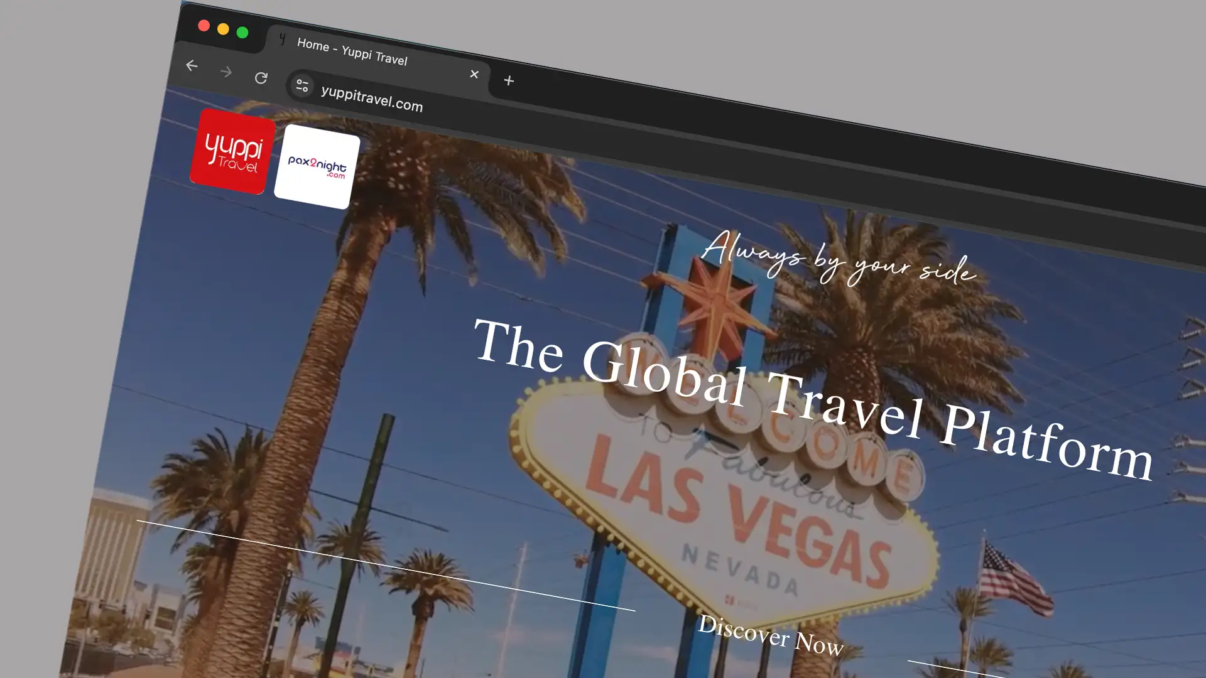
Task: Click the Discover Now link
Action: [771, 635]
